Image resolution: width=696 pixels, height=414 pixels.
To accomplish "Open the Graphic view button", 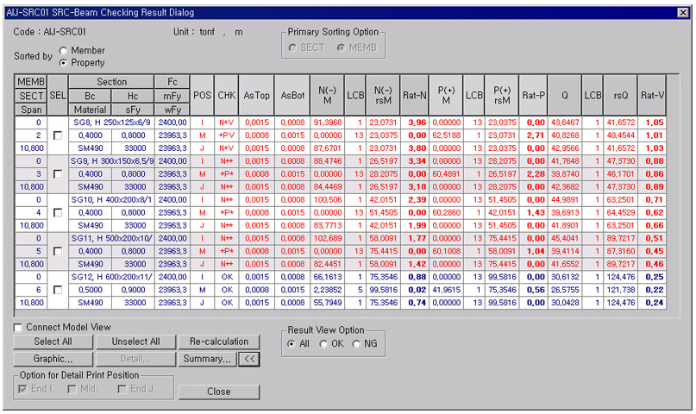I will click(53, 358).
